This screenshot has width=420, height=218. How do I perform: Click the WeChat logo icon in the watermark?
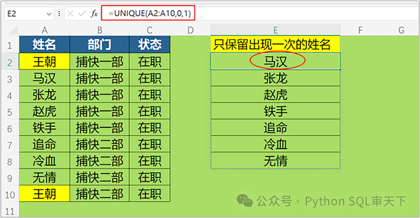(245, 201)
